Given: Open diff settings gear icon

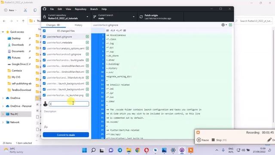Looking at the screenshot, I should 223,25.
